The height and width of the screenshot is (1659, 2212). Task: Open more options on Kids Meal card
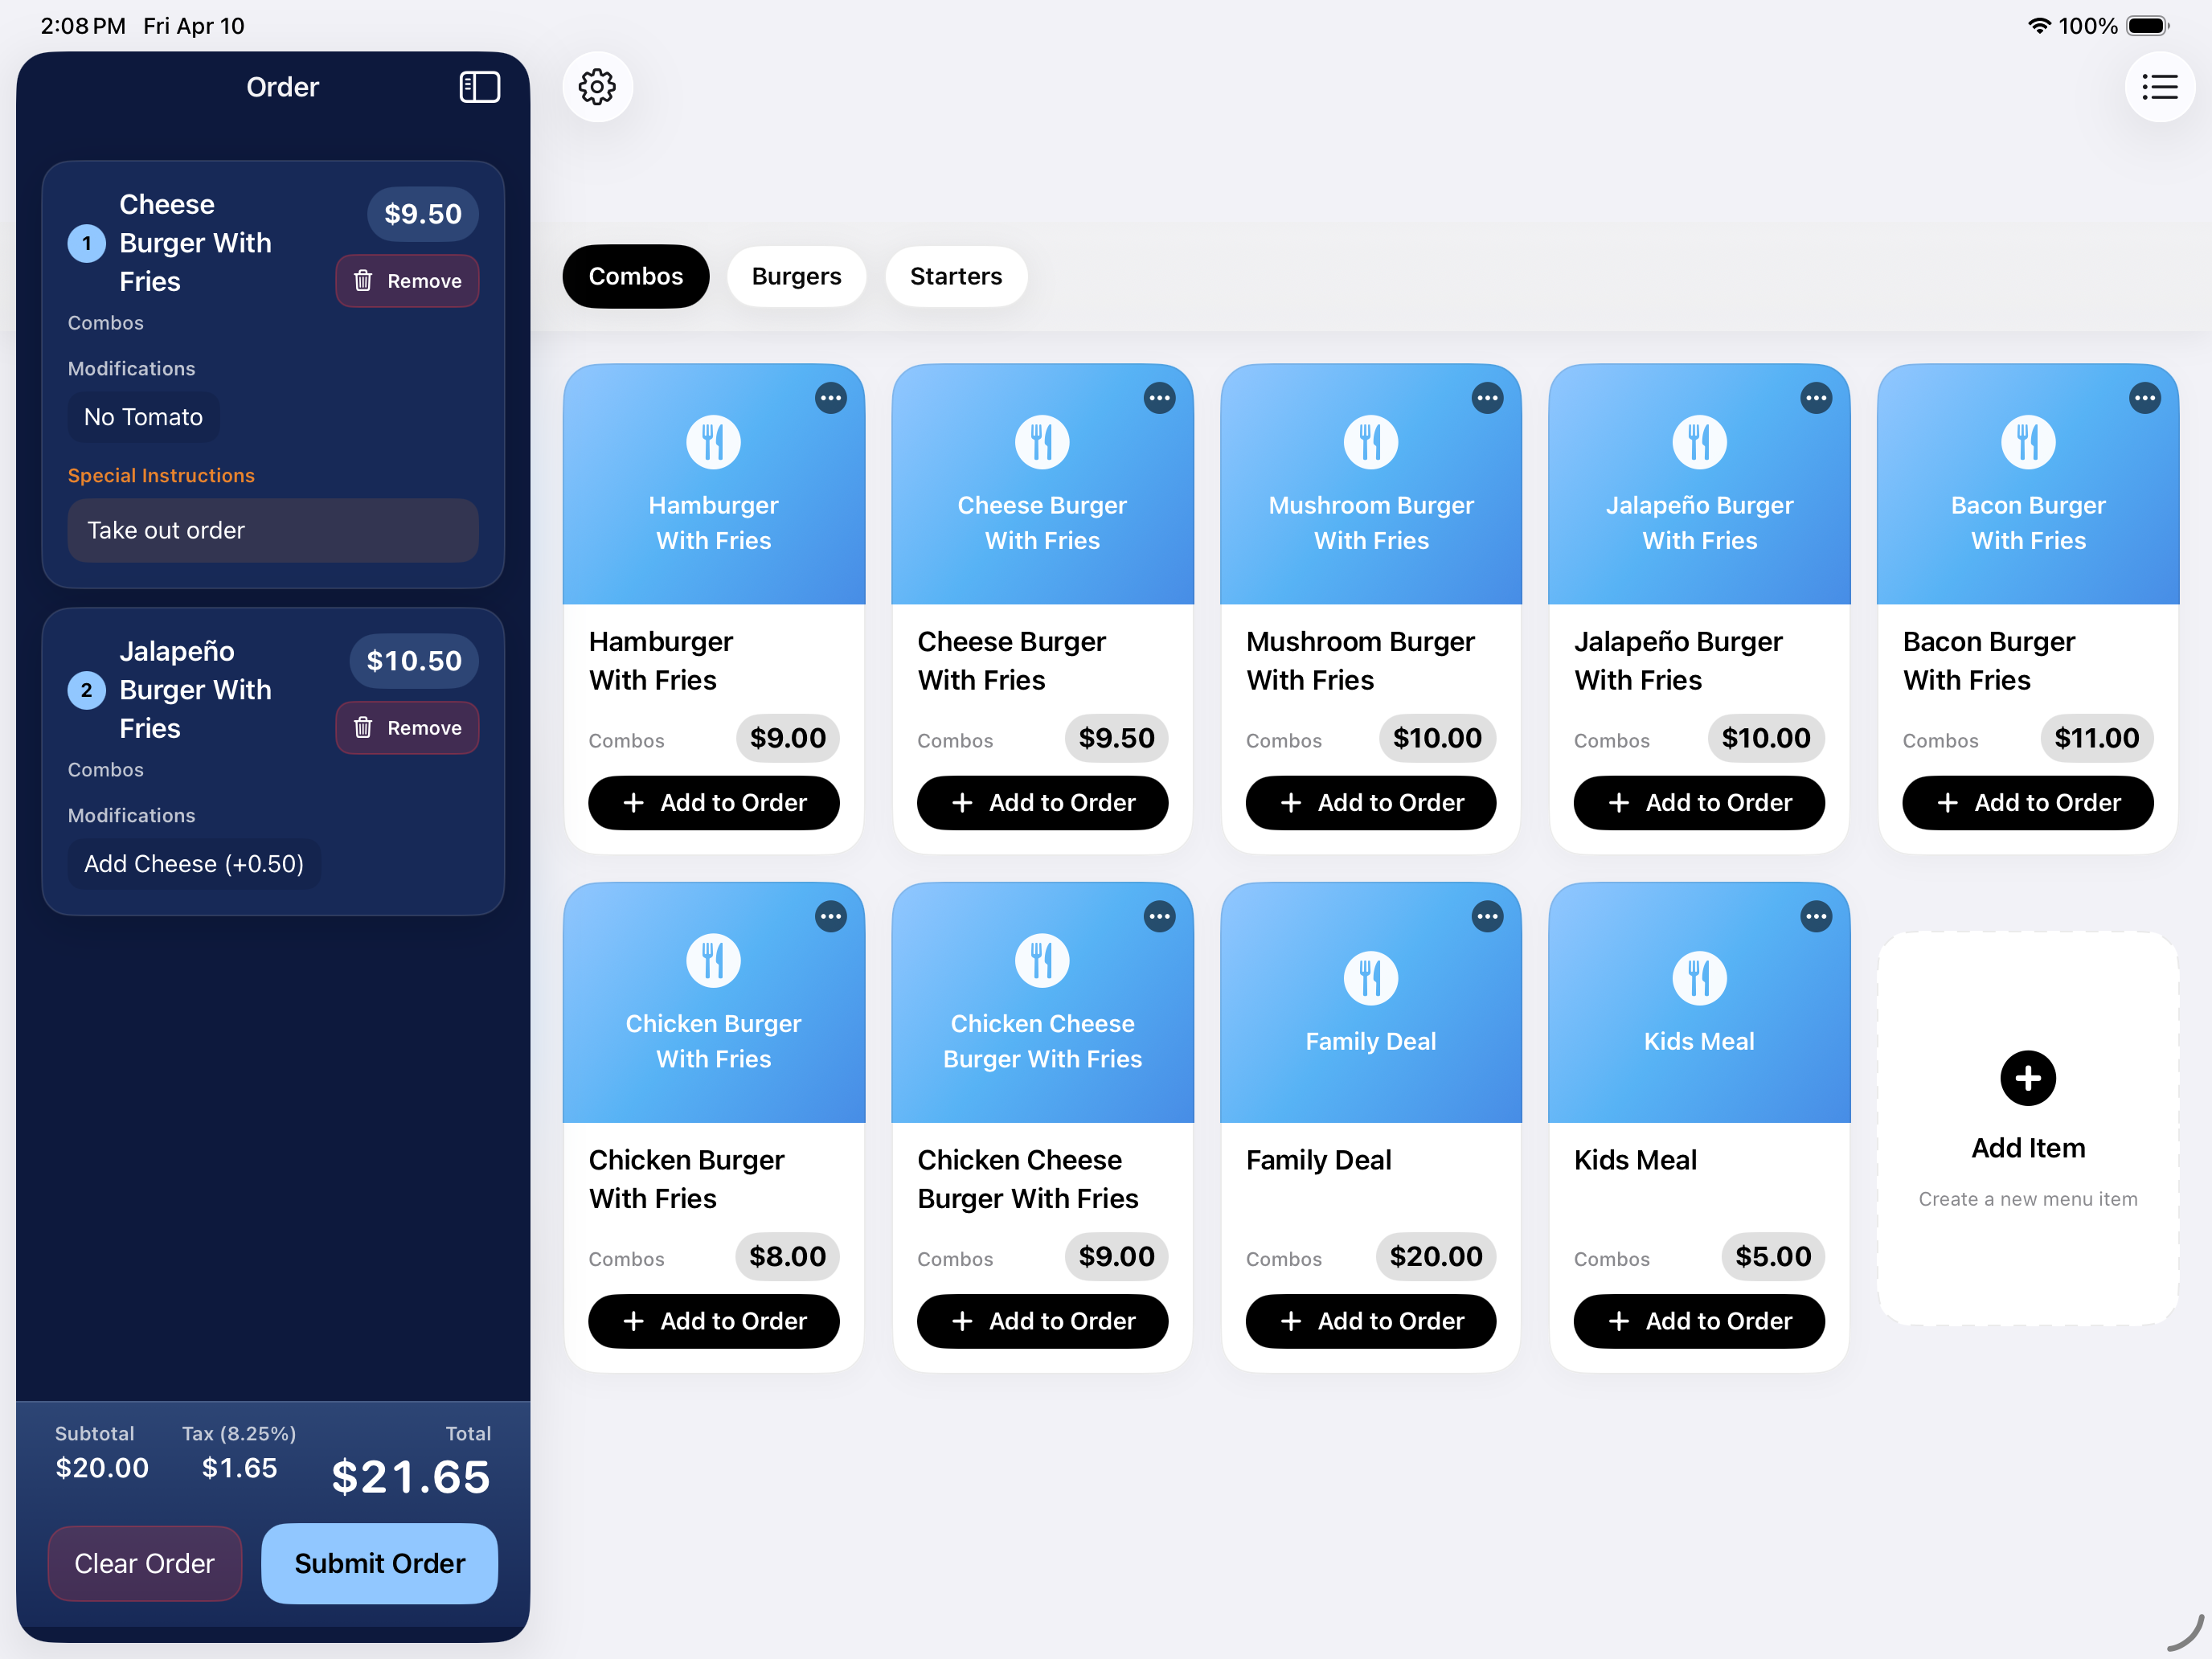tap(1815, 916)
